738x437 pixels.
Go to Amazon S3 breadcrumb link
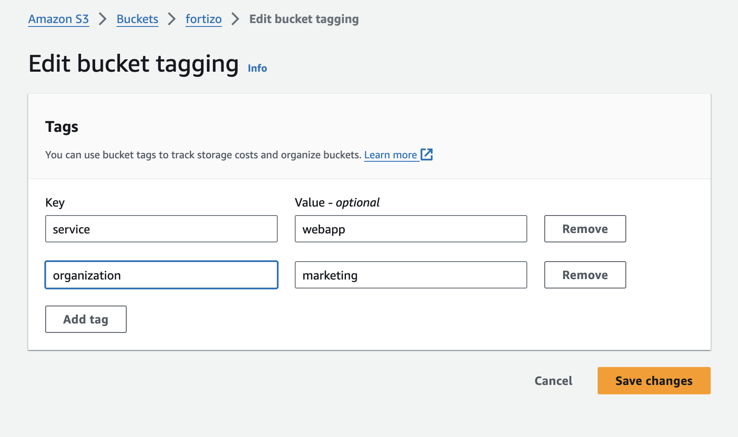point(58,19)
